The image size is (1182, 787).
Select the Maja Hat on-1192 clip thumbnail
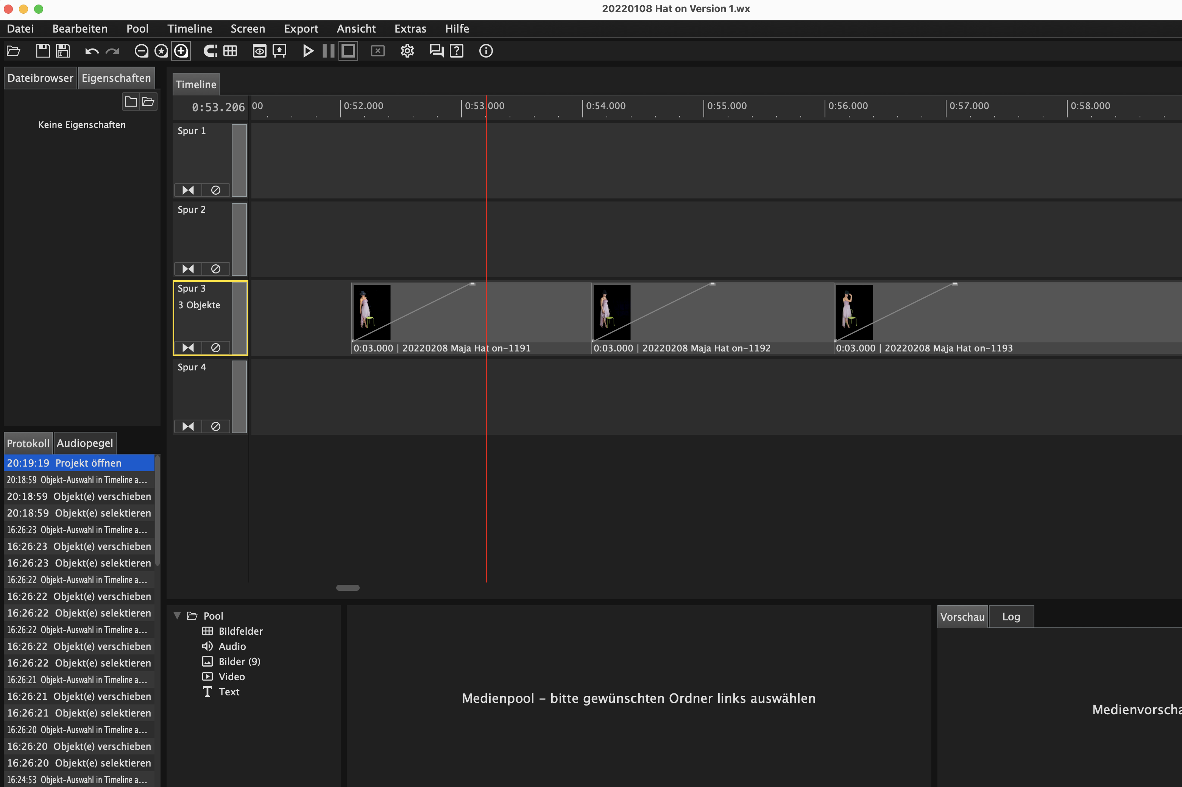pos(611,312)
